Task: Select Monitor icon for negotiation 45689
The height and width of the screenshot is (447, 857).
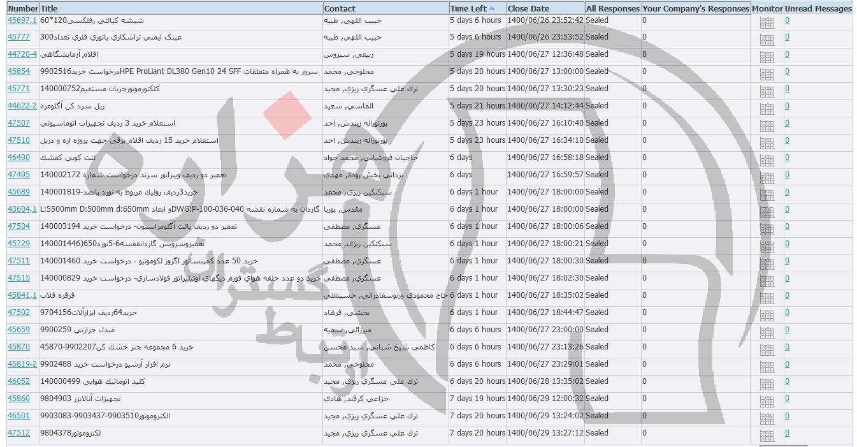Action: pos(767,194)
